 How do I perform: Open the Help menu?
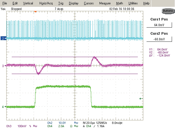(x=146, y=3)
